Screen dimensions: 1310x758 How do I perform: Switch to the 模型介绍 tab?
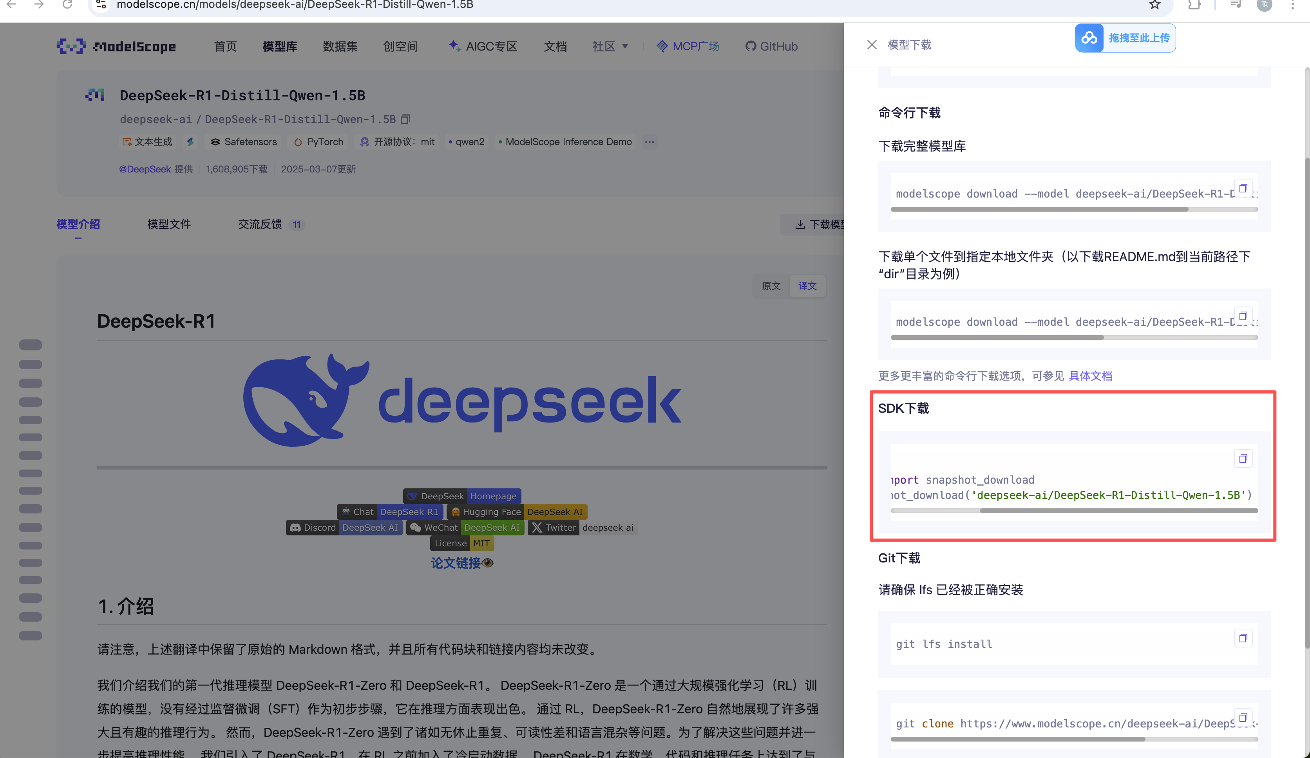tap(78, 224)
